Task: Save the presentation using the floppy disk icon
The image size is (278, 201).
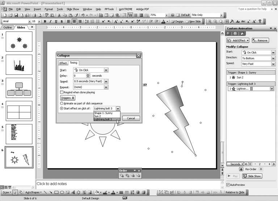Action: pyautogui.click(x=16, y=15)
